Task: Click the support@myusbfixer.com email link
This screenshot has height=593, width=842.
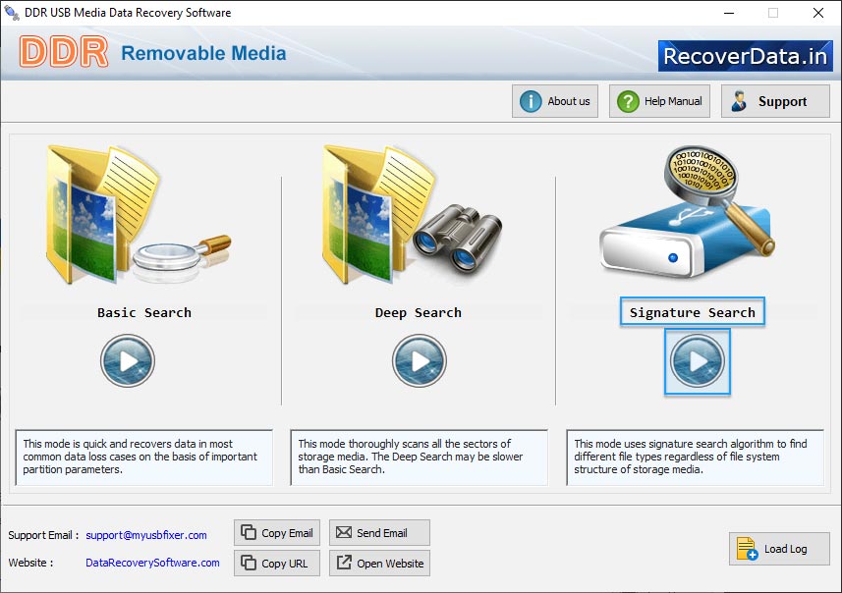Action: click(146, 535)
